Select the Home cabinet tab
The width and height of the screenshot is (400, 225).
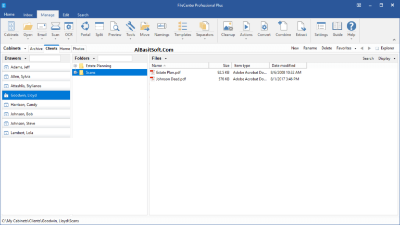point(65,48)
